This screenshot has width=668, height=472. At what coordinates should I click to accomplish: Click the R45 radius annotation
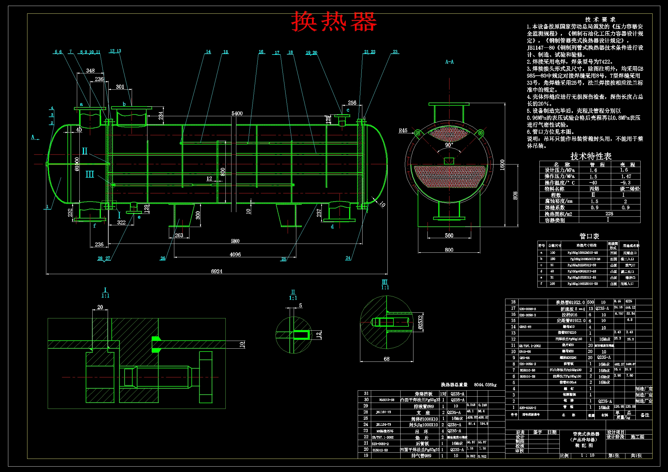[x=403, y=130]
